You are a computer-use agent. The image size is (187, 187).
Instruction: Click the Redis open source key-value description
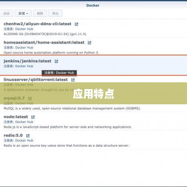pos(66,145)
